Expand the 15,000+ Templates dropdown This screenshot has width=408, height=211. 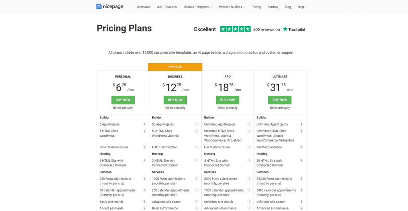pyautogui.click(x=198, y=7)
